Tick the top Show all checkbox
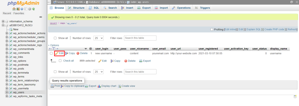 (x=55, y=38)
